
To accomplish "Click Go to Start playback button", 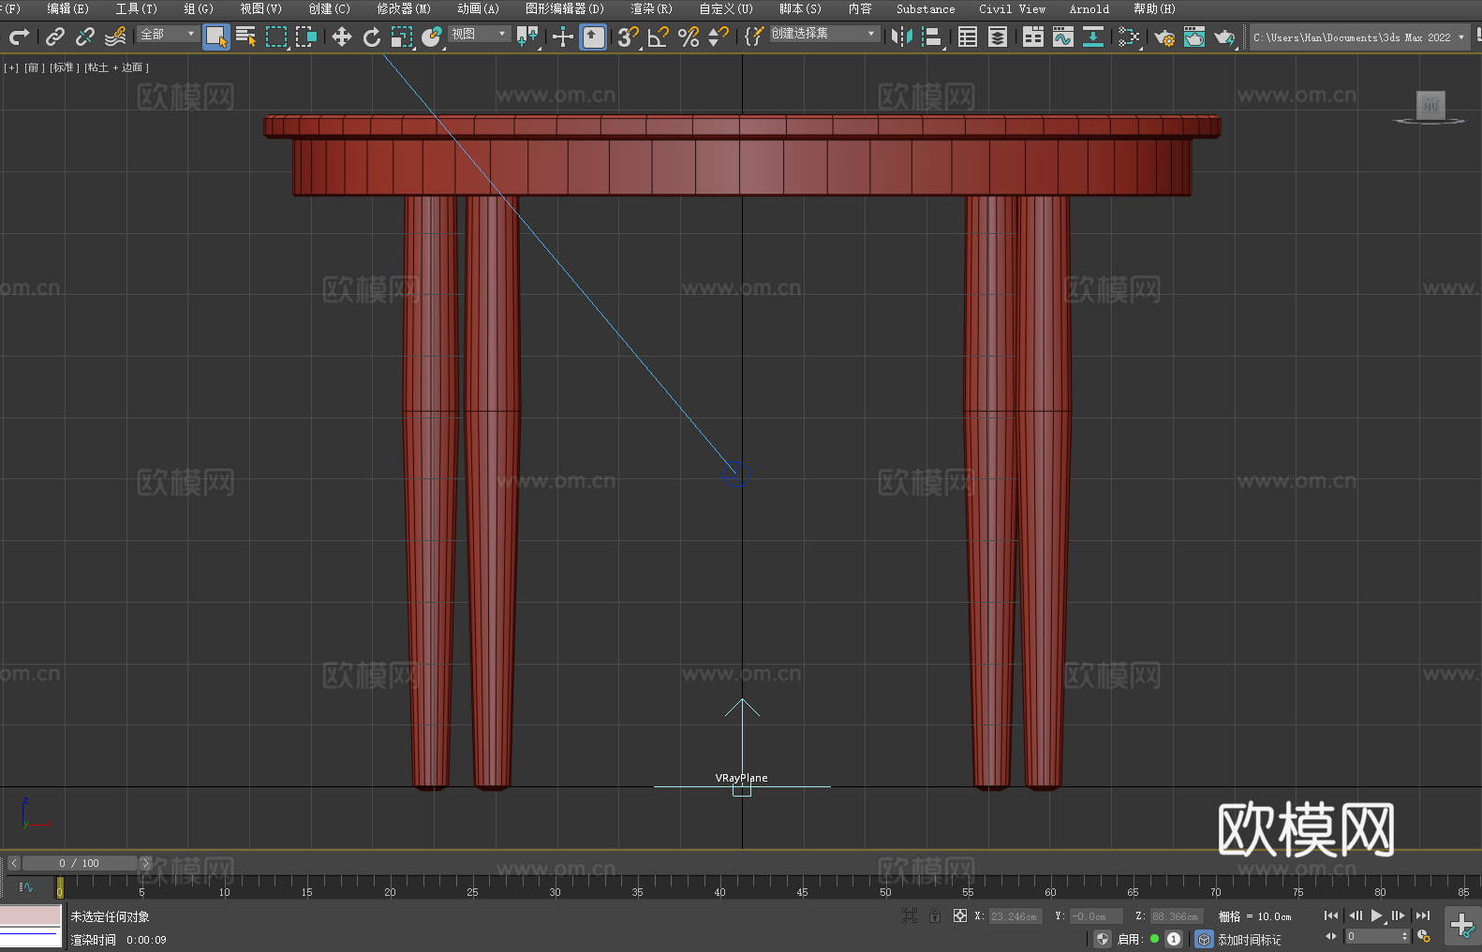I will click(x=1331, y=915).
